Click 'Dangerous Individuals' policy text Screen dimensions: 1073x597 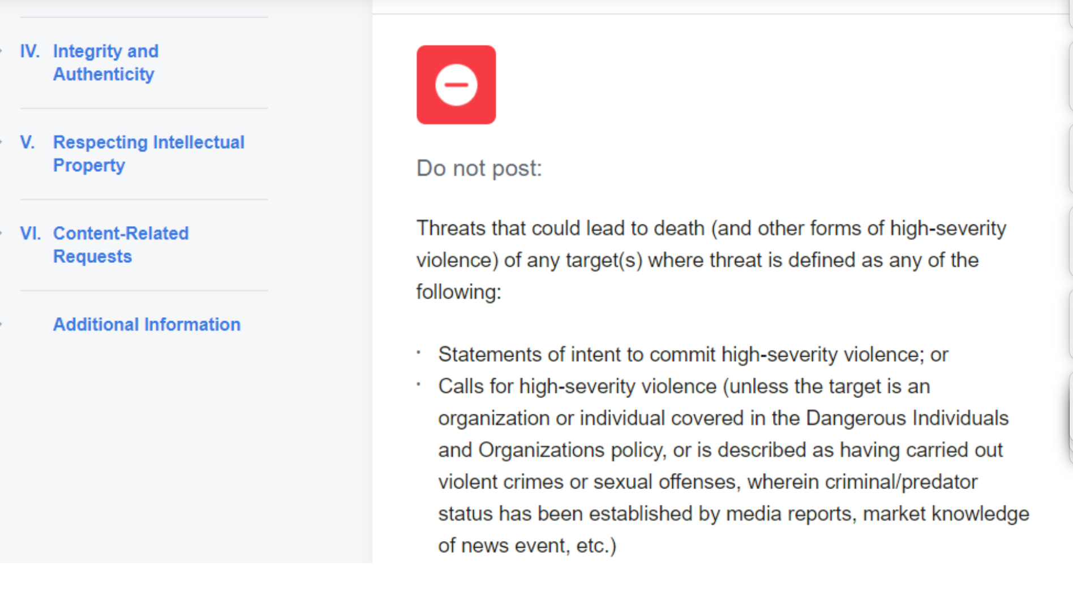tap(907, 418)
